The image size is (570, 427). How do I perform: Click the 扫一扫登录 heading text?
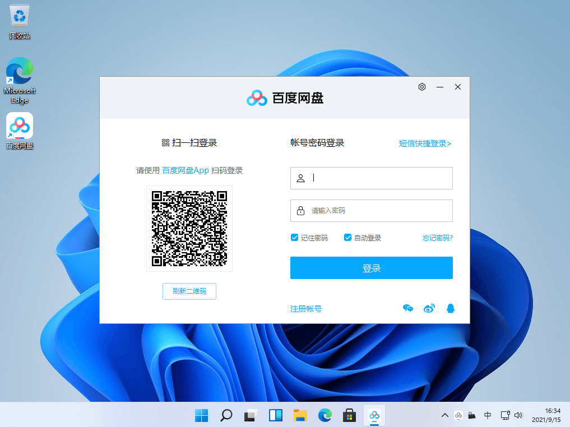pyautogui.click(x=194, y=143)
